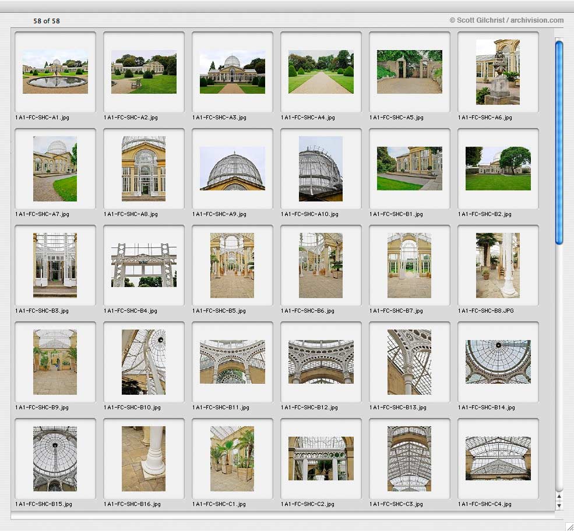Click filename label 1A1-FC-SHC-B9.jpg
Screen dimensions: 574x531
coord(42,407)
